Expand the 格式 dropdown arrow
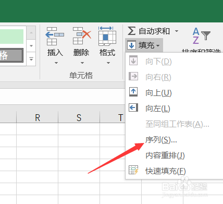223x204 pixels. (108, 63)
